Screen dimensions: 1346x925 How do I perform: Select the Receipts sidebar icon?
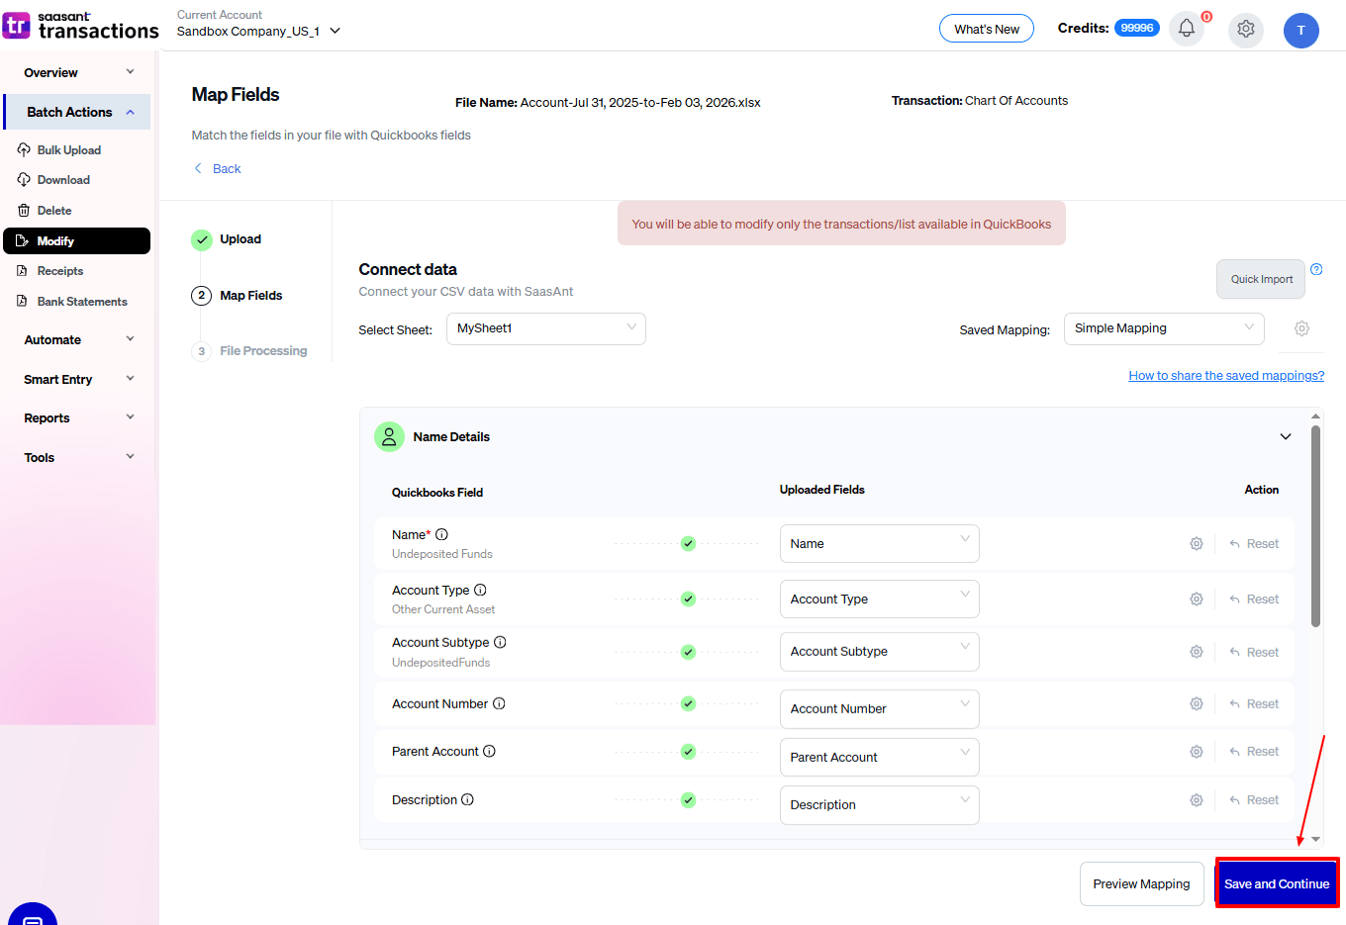click(22, 270)
